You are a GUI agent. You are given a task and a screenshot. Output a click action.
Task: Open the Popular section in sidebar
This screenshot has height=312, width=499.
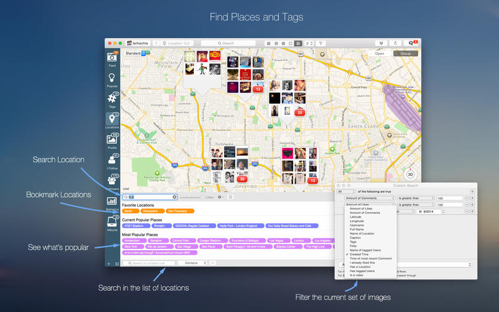click(x=112, y=79)
